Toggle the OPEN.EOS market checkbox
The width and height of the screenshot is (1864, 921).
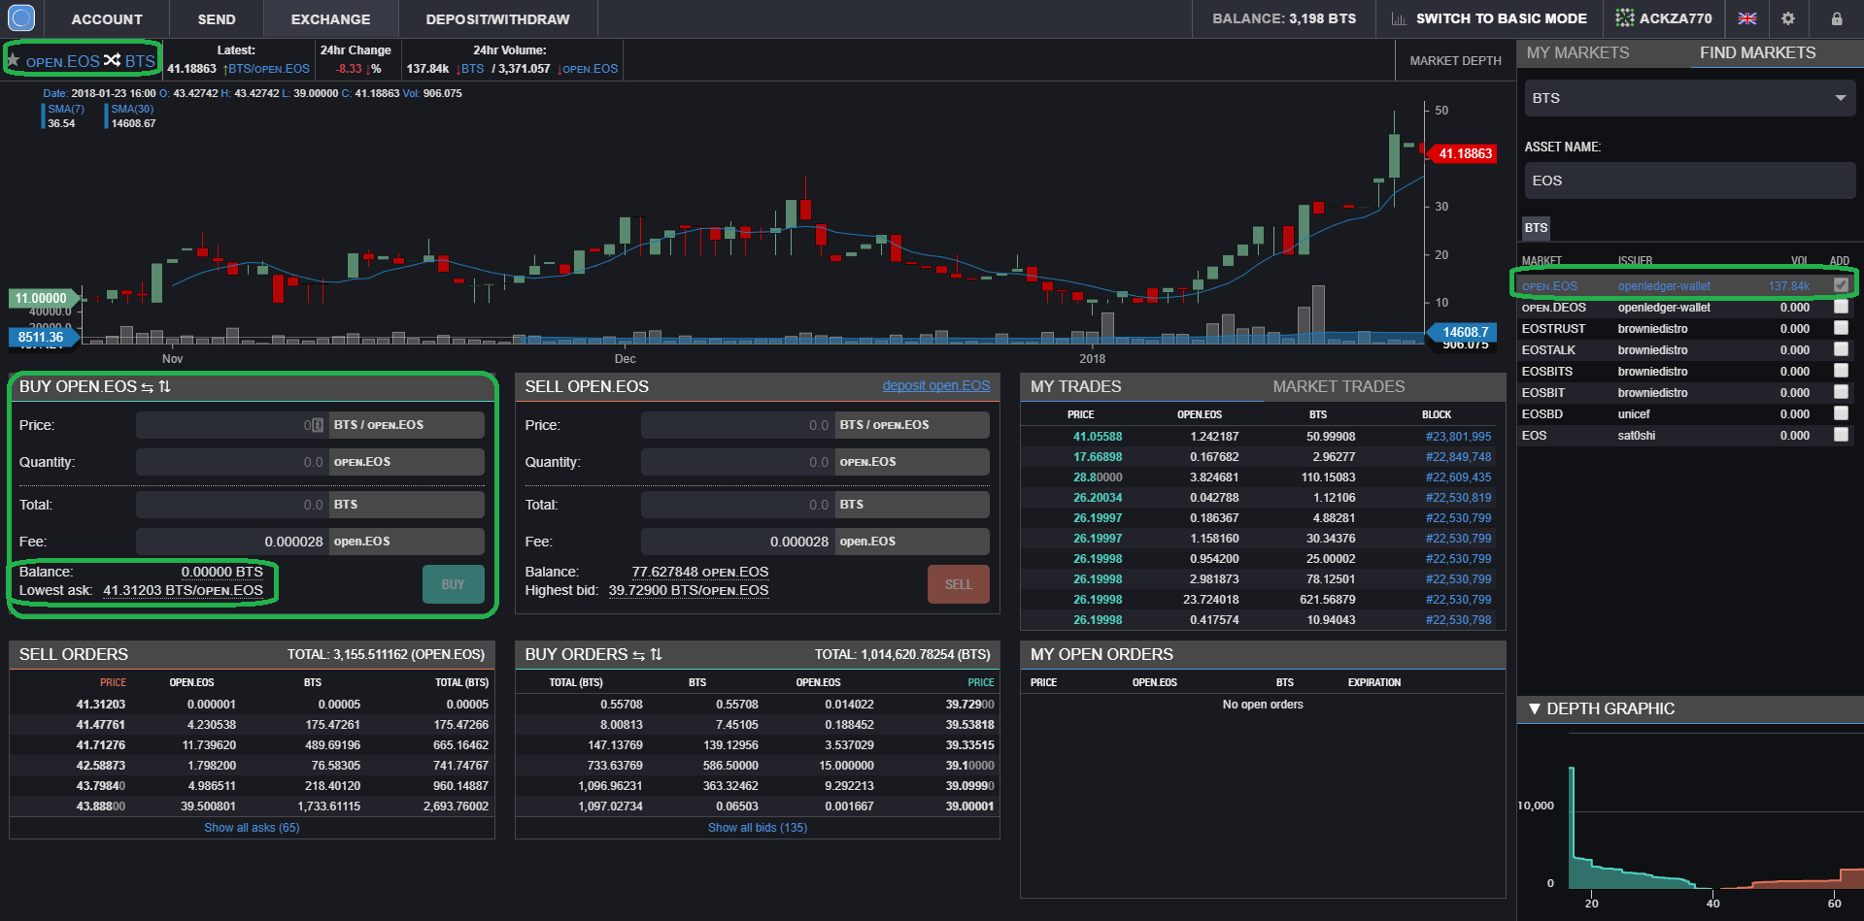(1841, 285)
